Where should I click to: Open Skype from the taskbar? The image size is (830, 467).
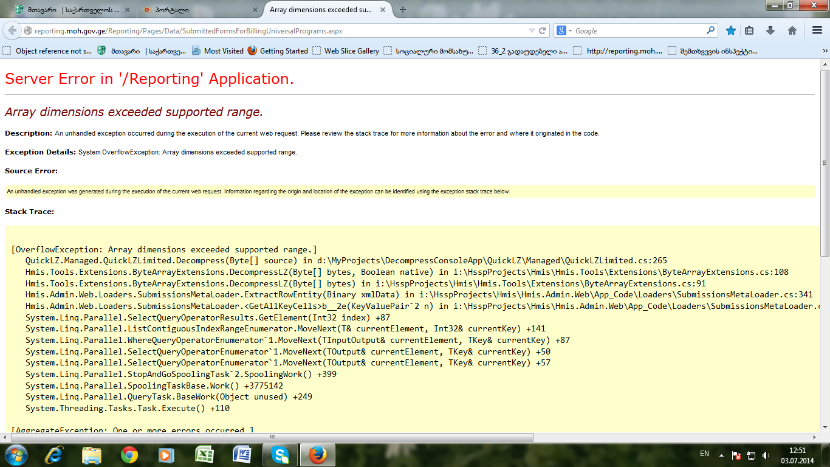click(x=280, y=454)
